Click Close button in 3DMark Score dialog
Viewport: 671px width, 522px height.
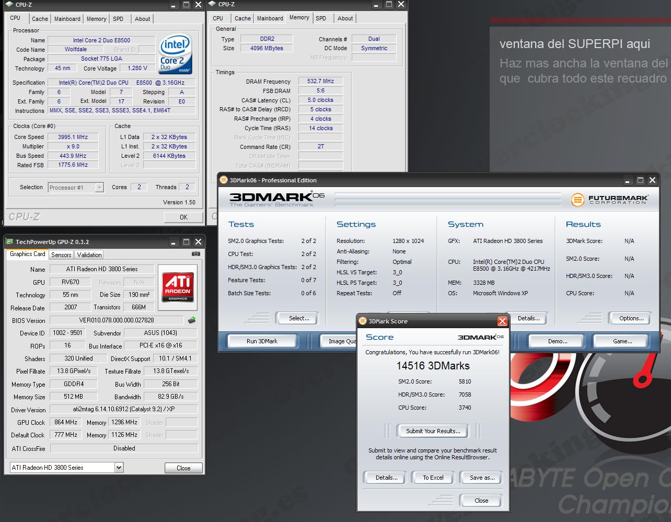tap(481, 501)
